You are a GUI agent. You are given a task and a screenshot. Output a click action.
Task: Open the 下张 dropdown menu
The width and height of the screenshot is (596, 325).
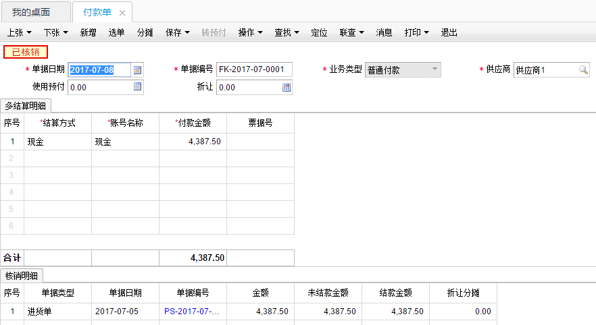[55, 32]
